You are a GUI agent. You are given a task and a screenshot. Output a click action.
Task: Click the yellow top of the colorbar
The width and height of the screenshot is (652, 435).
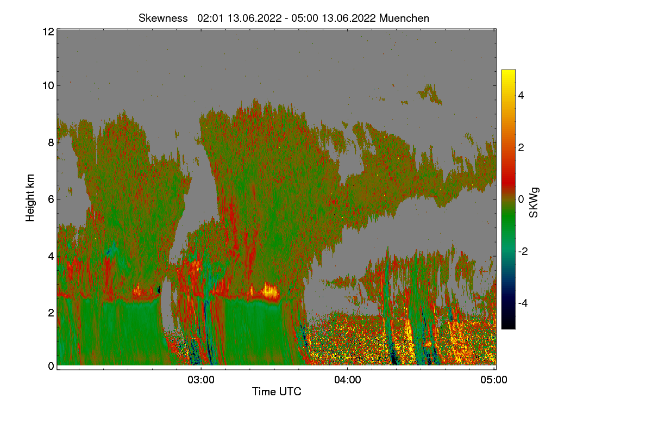(x=508, y=75)
